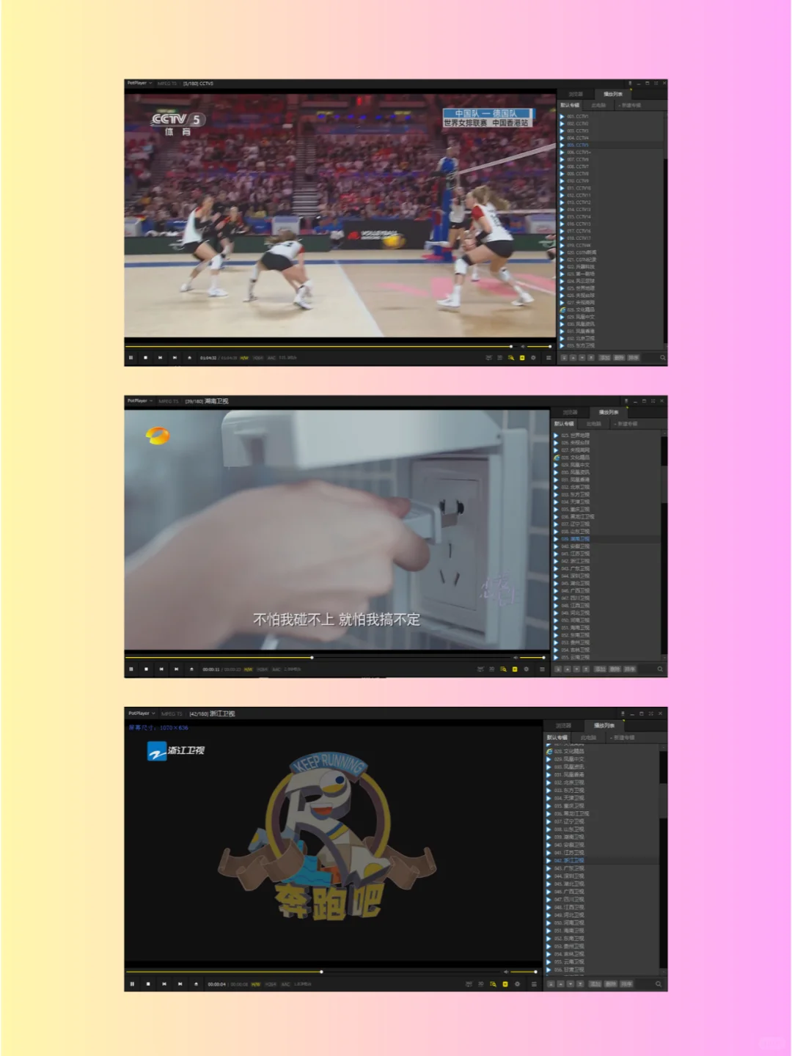This screenshot has width=792, height=1056.
Task: Go to previous channel in 湖南卫视 window
Action: (x=161, y=669)
